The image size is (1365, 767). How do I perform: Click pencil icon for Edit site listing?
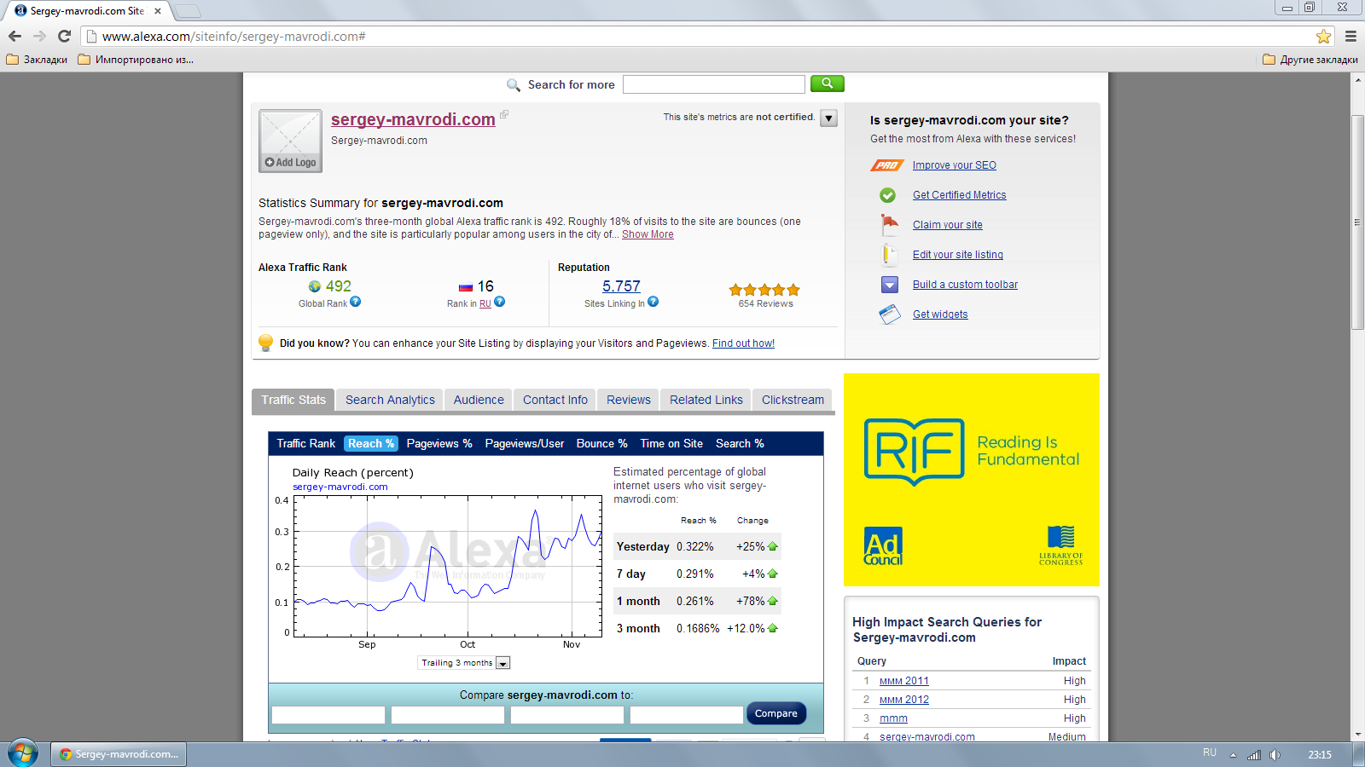tap(888, 255)
